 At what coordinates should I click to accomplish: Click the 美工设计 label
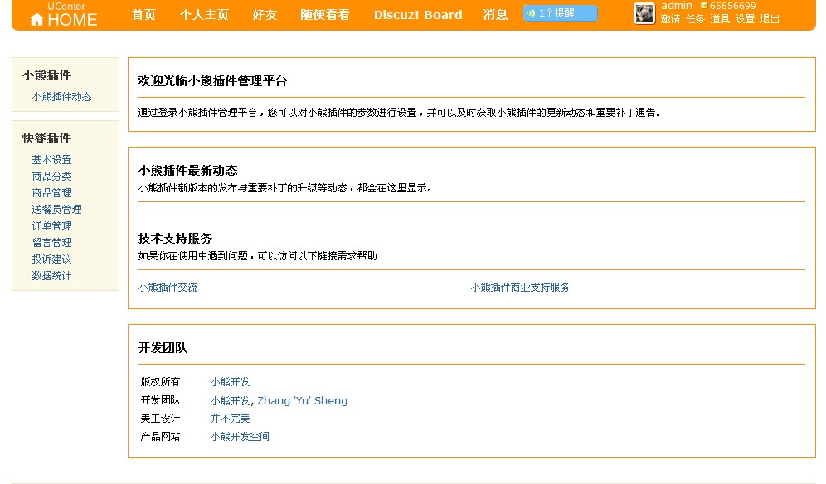coord(160,419)
